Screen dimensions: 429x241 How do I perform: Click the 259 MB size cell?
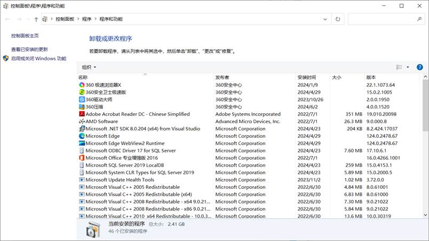point(354,165)
